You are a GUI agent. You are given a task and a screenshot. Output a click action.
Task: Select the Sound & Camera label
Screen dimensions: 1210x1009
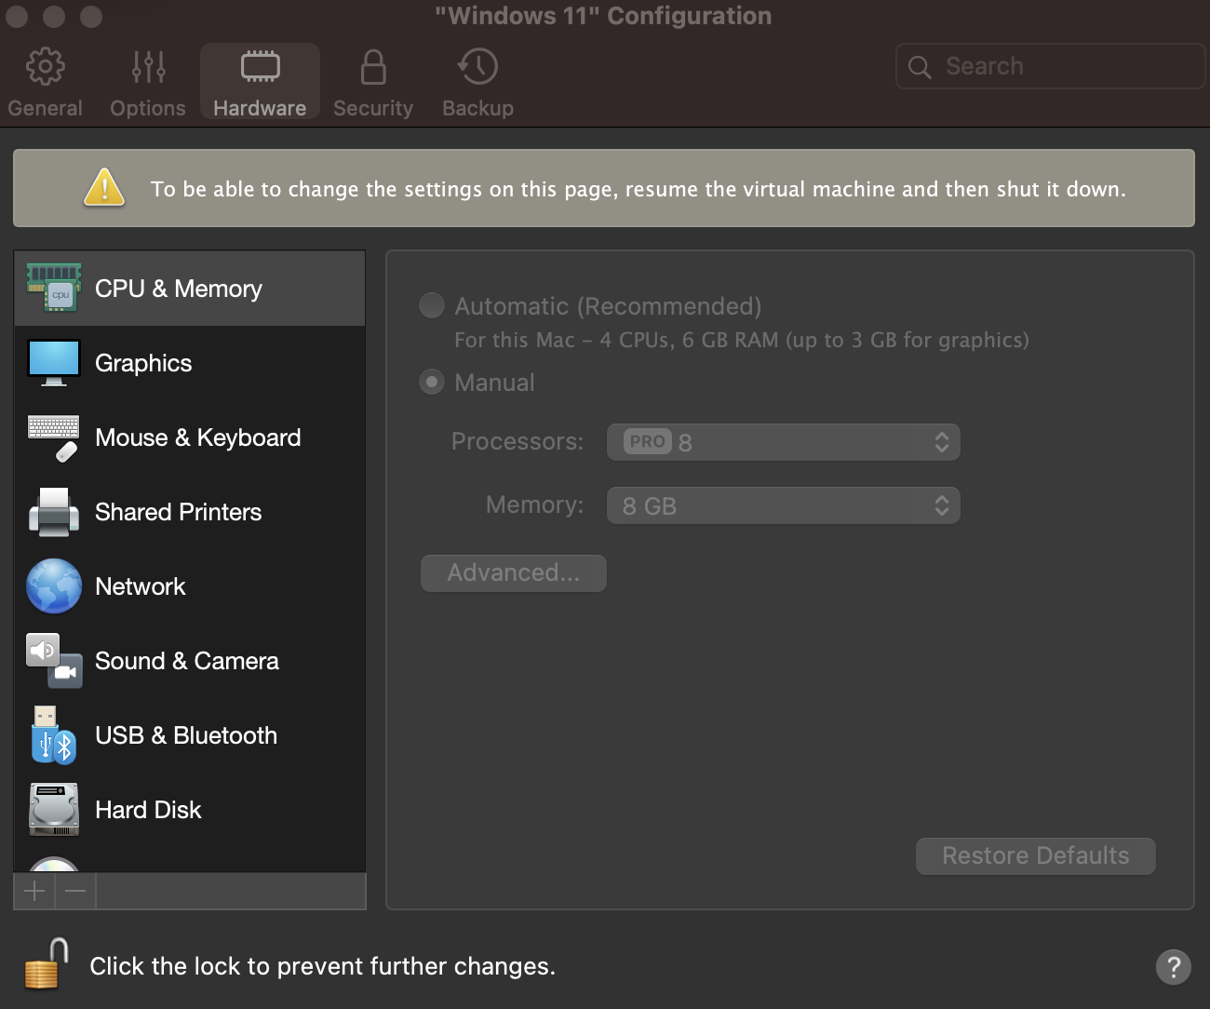click(187, 661)
